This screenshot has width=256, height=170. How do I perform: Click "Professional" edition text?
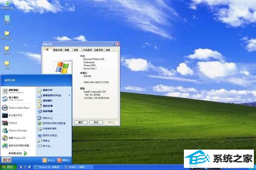click(x=89, y=62)
